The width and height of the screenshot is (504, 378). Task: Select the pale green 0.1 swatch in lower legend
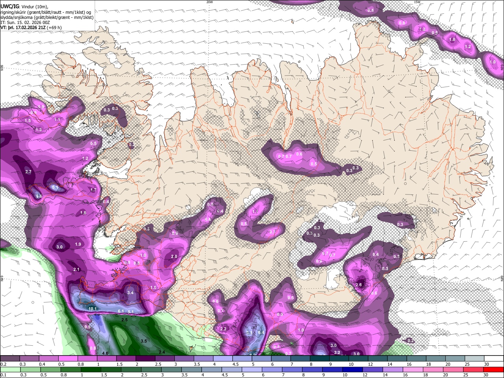pyautogui.click(x=10, y=369)
